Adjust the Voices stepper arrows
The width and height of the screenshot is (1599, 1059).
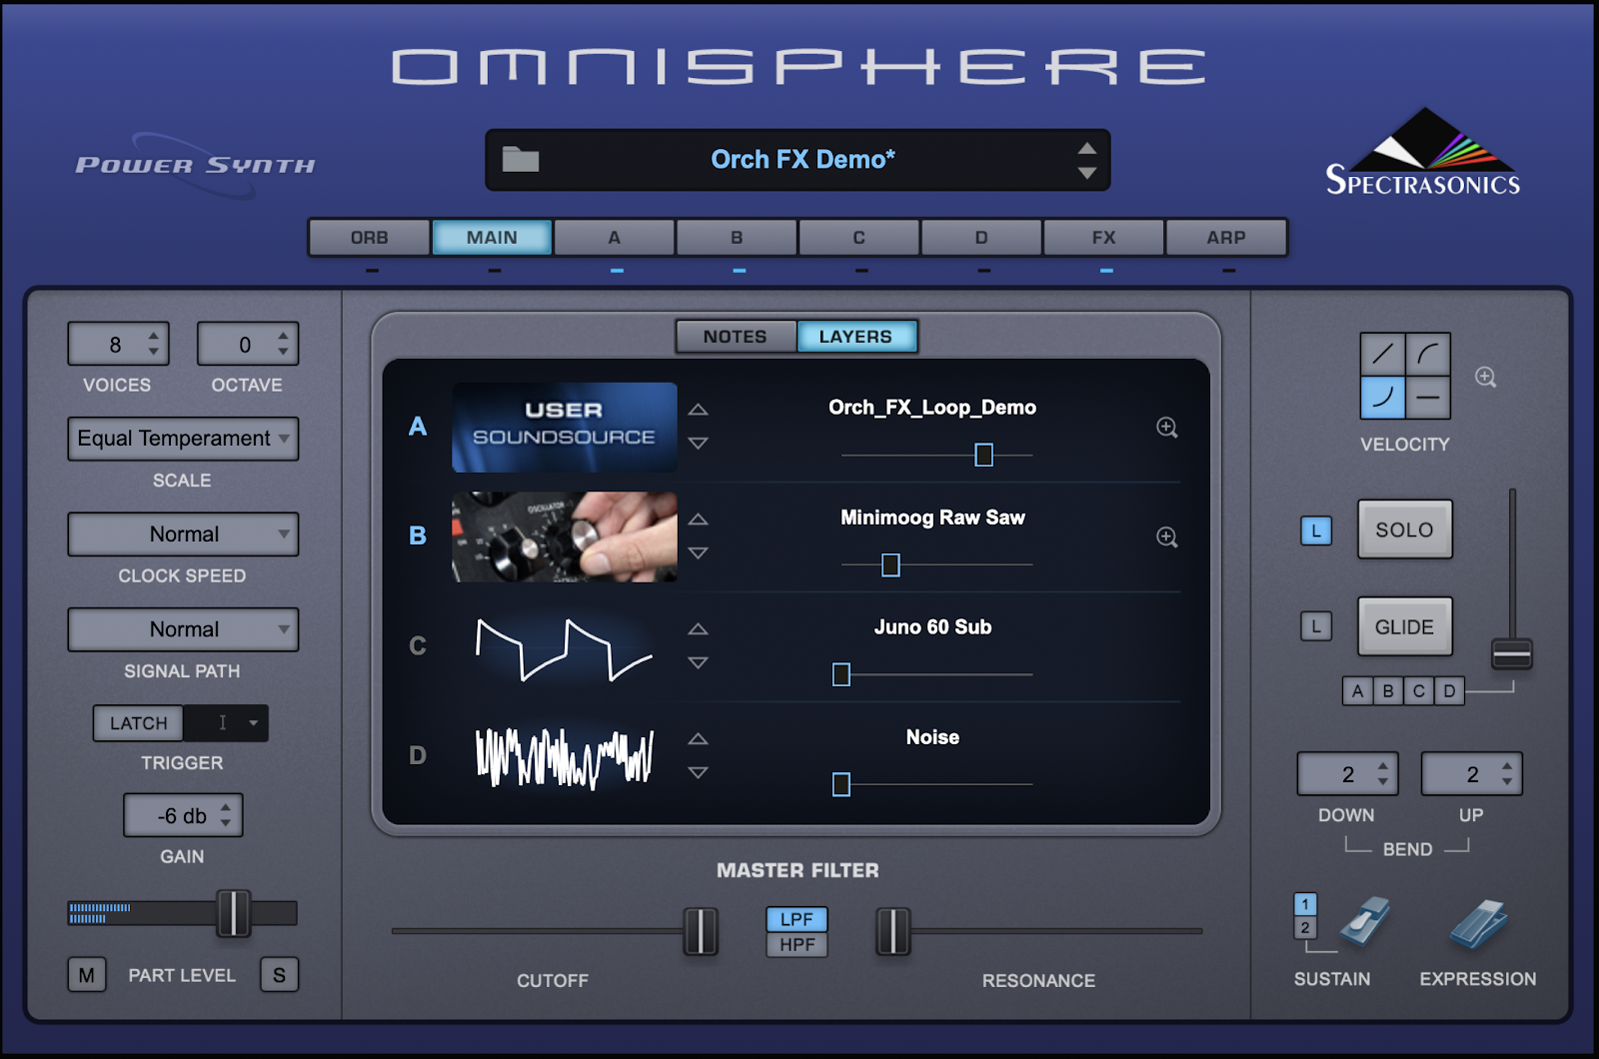coord(153,345)
